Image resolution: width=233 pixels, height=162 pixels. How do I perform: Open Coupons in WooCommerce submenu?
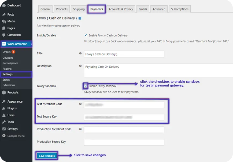click(8, 58)
